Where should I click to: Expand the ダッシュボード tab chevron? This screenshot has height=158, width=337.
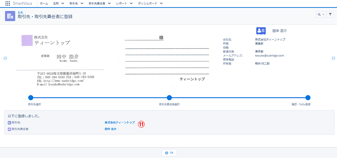(x=161, y=3)
